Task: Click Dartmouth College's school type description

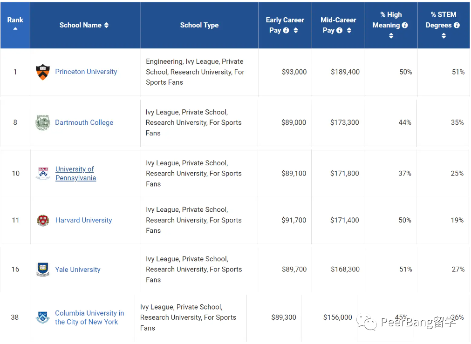Action: click(x=194, y=122)
